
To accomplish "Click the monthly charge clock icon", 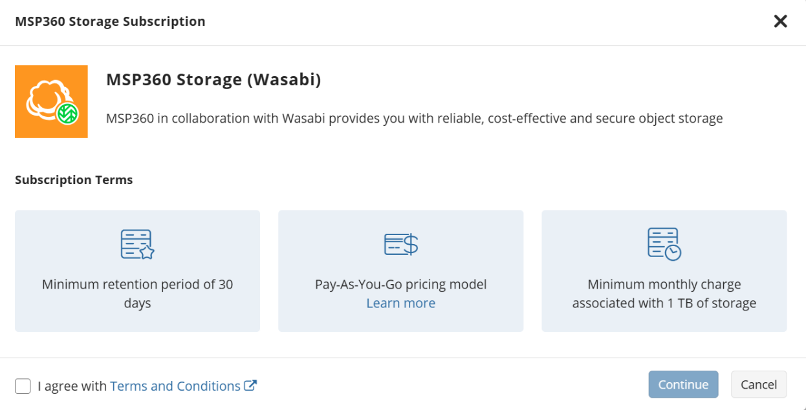I will pos(664,244).
